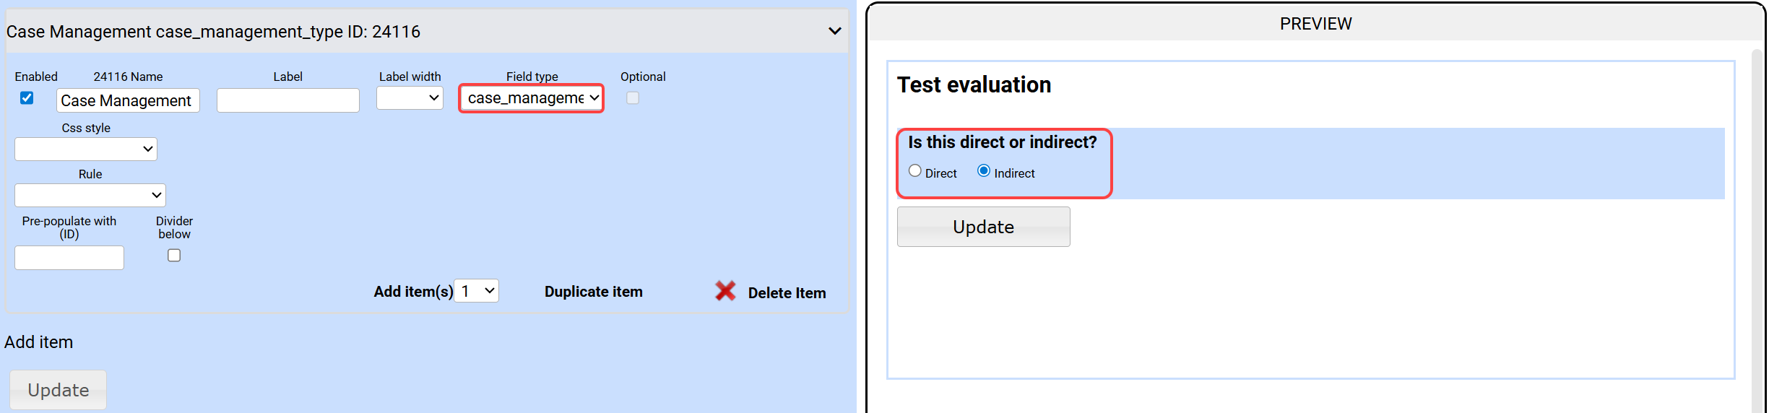Click the Name field containing Case Management

128,101
